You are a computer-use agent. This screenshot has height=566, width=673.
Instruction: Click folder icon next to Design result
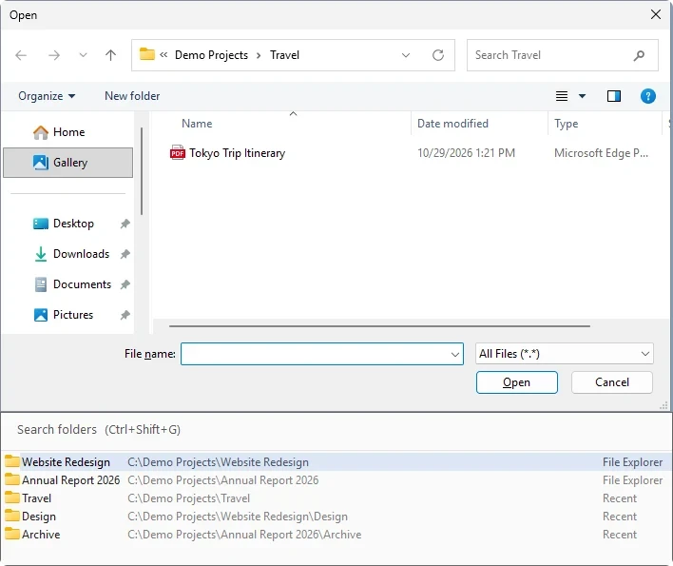12,516
